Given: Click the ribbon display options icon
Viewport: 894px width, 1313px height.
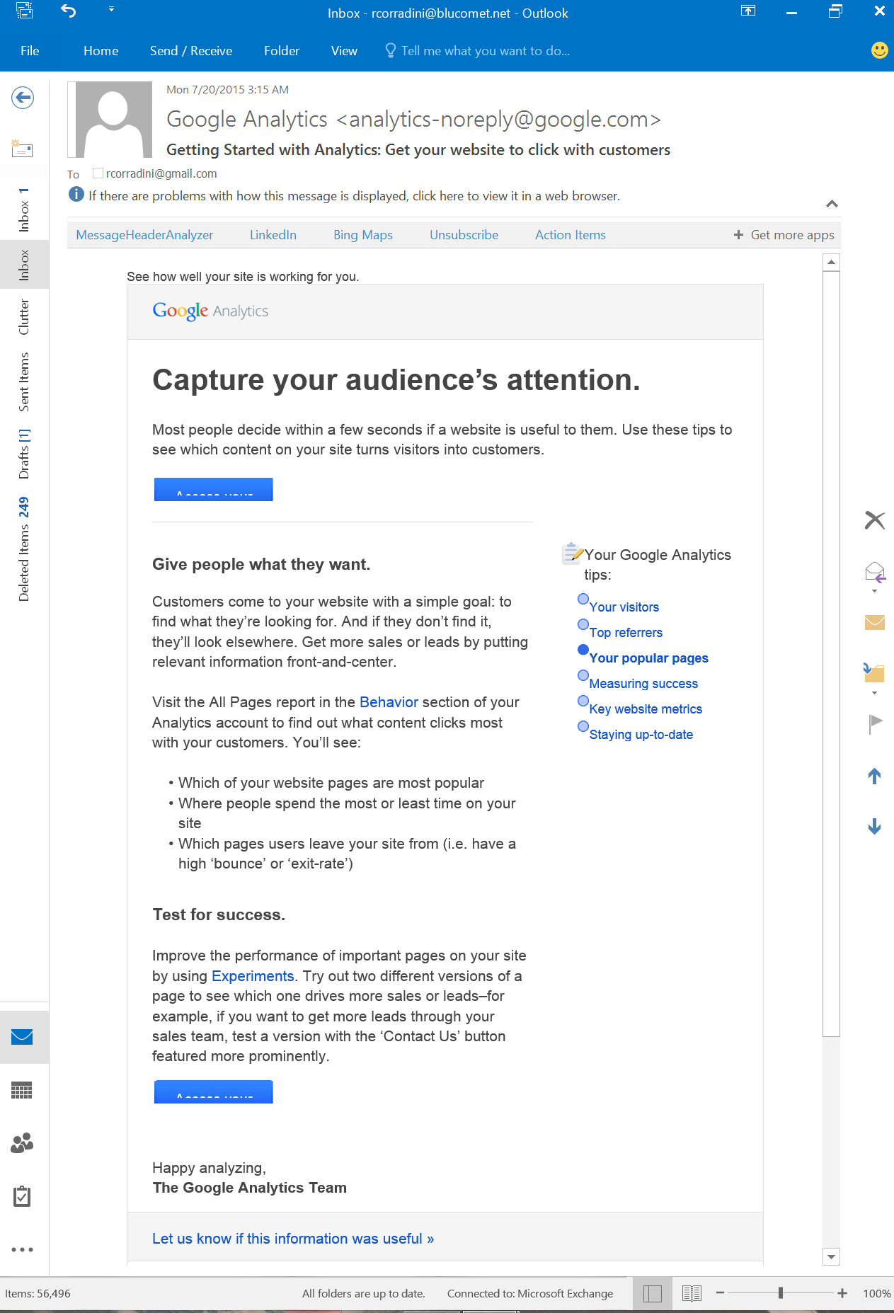Looking at the screenshot, I should click(748, 11).
